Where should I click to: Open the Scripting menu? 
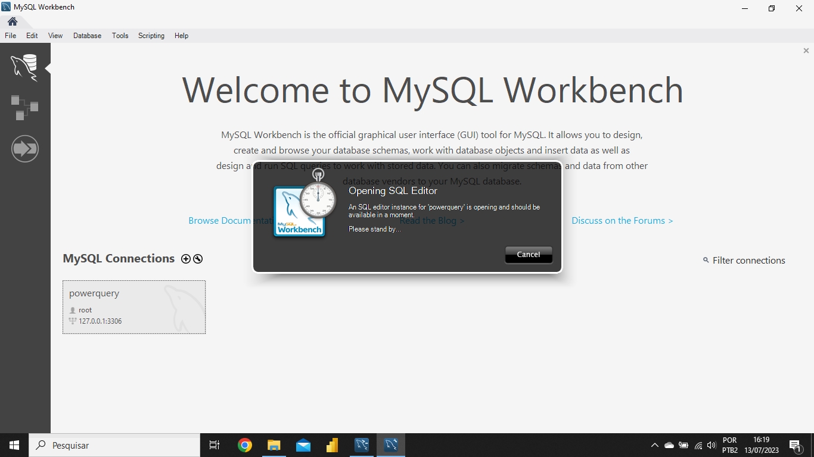click(x=151, y=36)
